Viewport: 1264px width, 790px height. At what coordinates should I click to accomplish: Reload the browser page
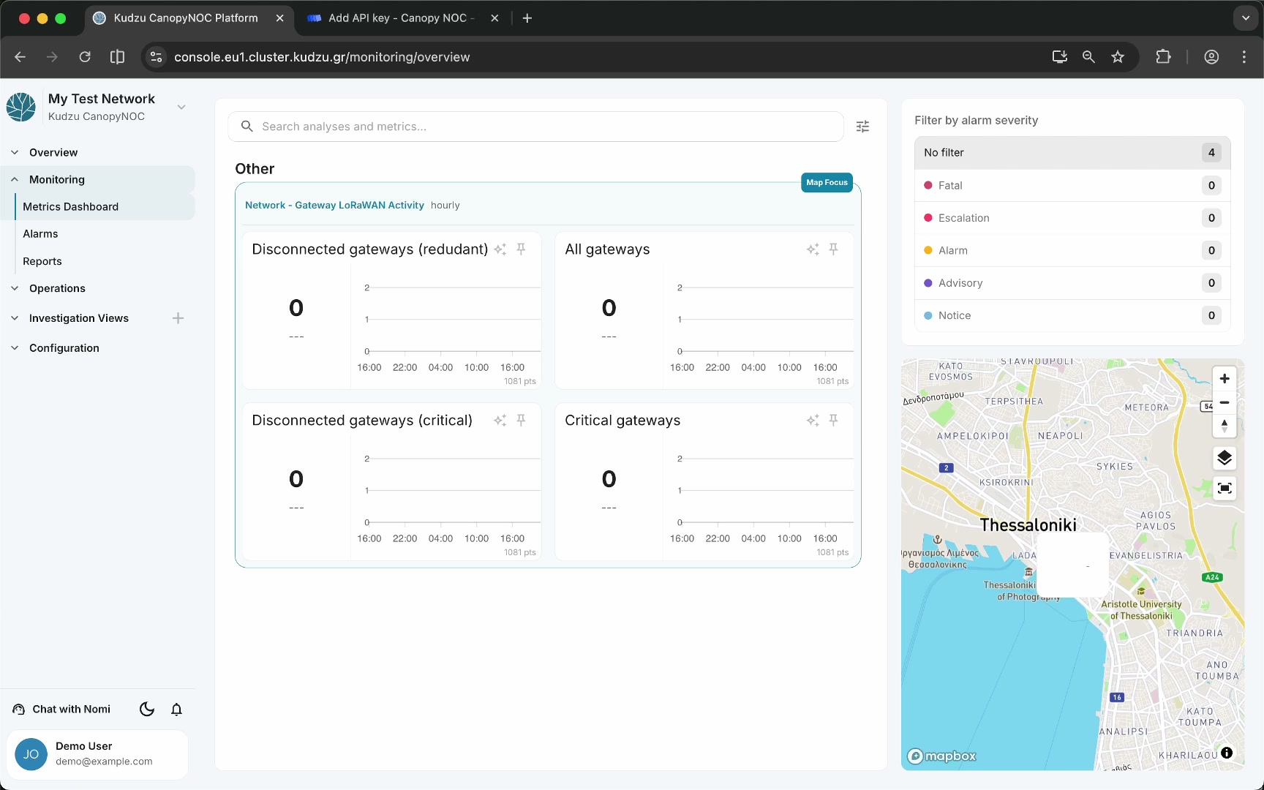85,57
